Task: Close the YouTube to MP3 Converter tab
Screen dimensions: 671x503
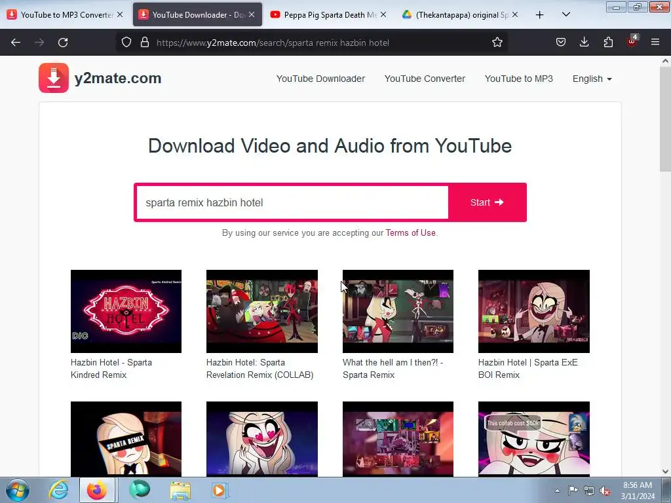Action: 121,14
